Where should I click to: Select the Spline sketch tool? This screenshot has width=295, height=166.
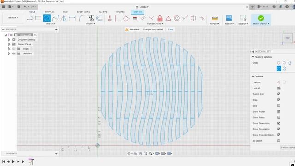point(55,18)
